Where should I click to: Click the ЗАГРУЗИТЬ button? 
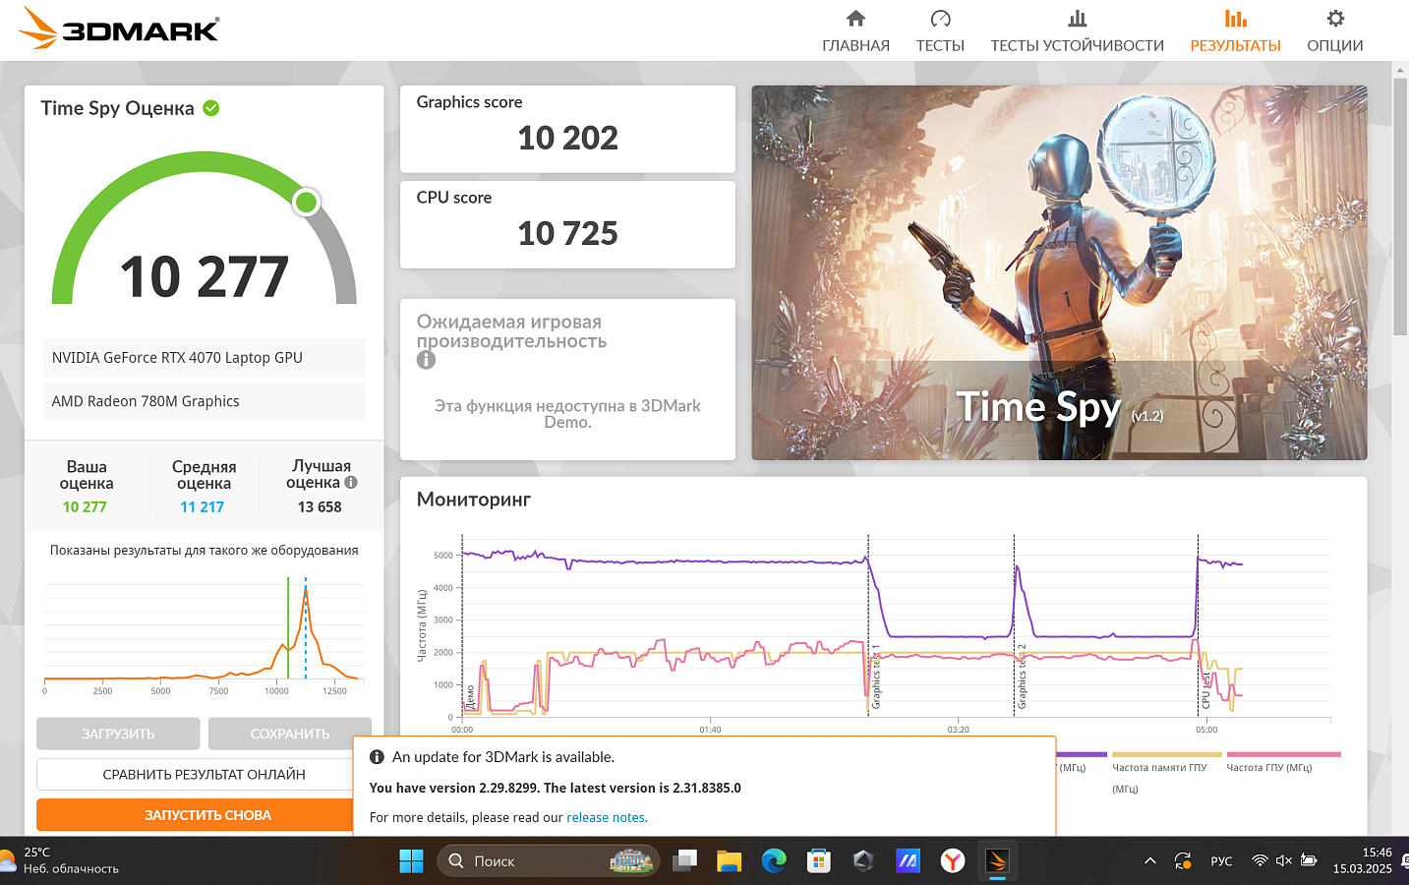(x=118, y=734)
